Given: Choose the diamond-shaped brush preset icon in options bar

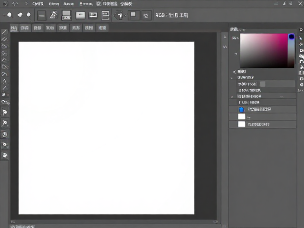Looking at the screenshot, I should pyautogui.click(x=20, y=15).
